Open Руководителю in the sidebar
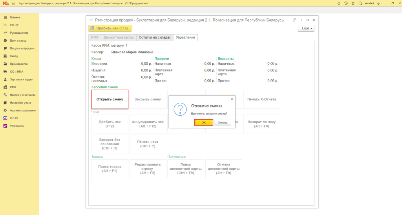402x215 pixels. click(x=19, y=33)
